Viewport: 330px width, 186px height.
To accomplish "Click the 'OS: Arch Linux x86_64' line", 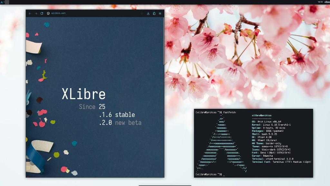I will click(x=267, y=122).
